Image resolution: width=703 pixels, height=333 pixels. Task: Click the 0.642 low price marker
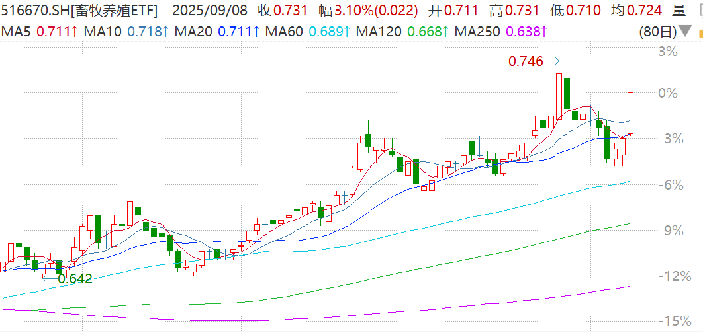click(75, 279)
